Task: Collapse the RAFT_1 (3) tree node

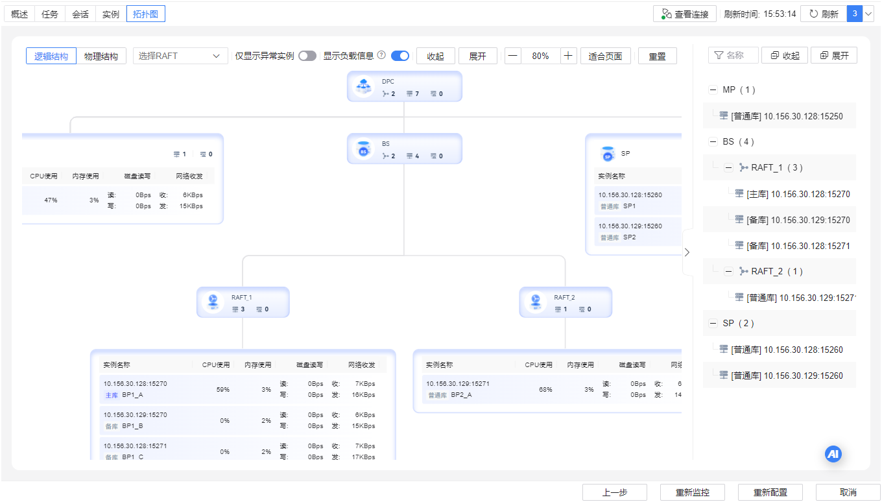Action: coord(728,167)
